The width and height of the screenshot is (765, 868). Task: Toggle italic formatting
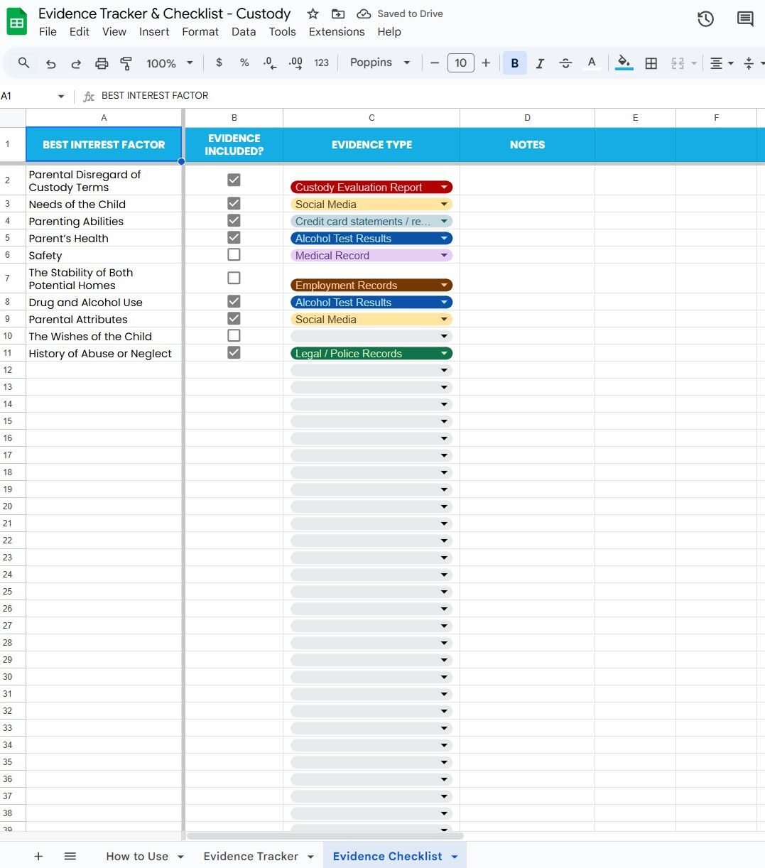(540, 63)
